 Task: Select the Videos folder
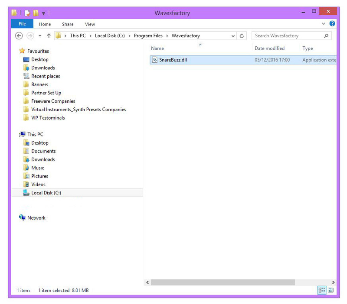[x=38, y=184]
